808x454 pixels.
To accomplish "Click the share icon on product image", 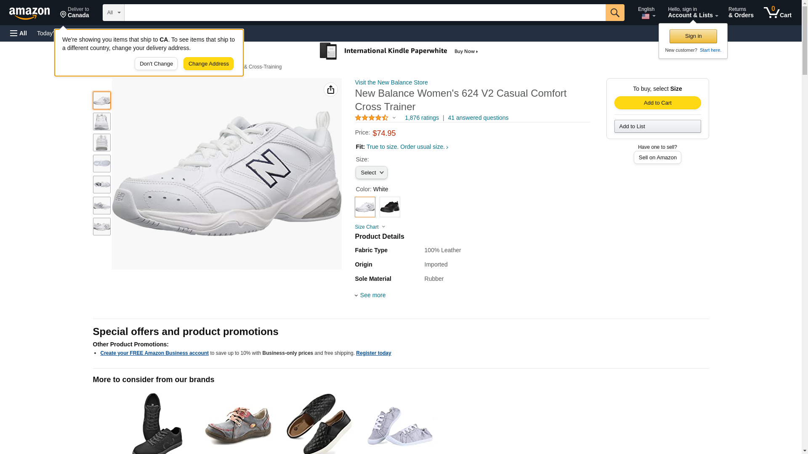I will (331, 90).
